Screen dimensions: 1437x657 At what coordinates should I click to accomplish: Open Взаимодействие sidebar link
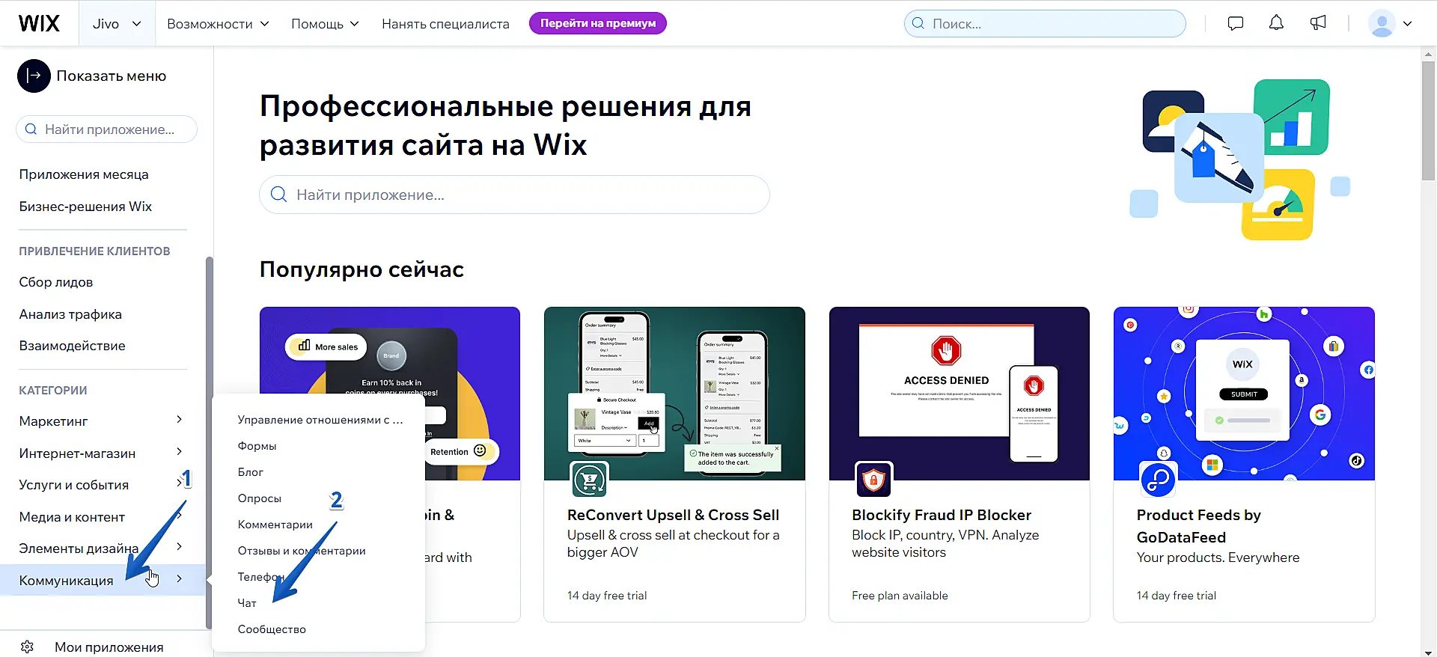pos(72,346)
